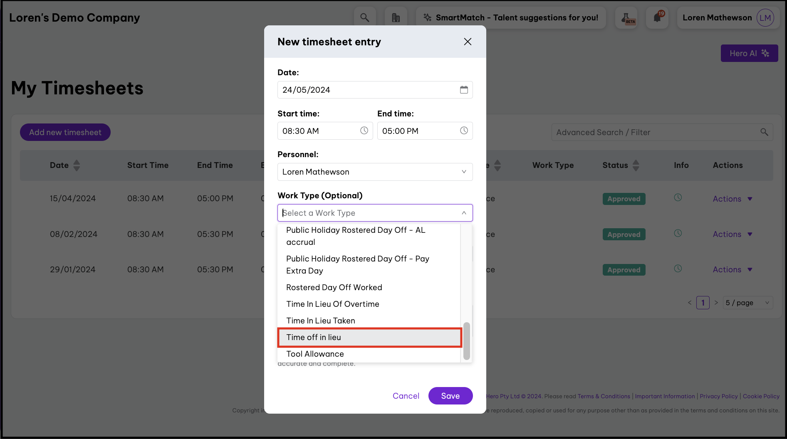Click the Start time clock icon
Image resolution: width=787 pixels, height=439 pixels.
(x=364, y=131)
